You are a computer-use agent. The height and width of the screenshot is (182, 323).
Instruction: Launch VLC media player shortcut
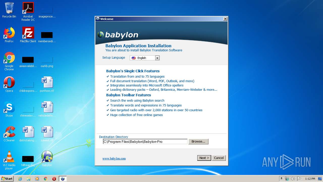coord(9,160)
